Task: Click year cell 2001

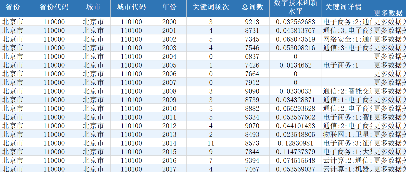Action: coord(169,31)
